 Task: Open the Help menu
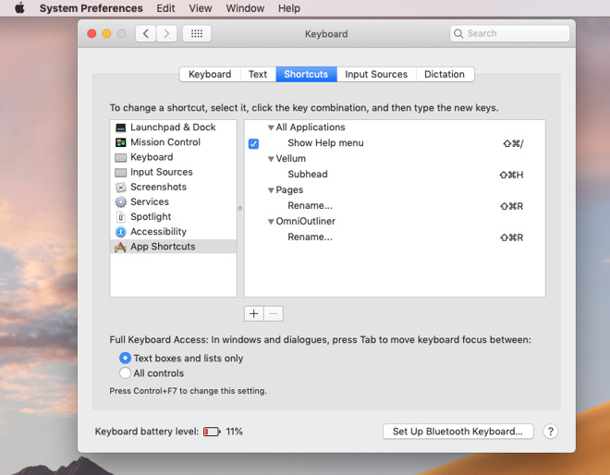(289, 8)
